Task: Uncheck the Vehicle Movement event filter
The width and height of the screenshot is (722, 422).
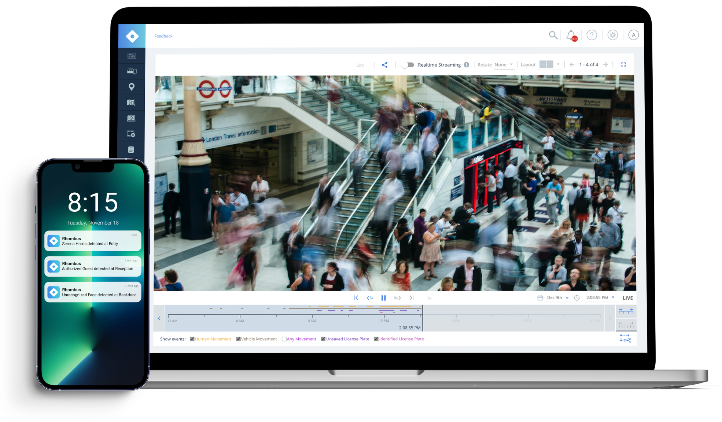Action: click(x=239, y=339)
